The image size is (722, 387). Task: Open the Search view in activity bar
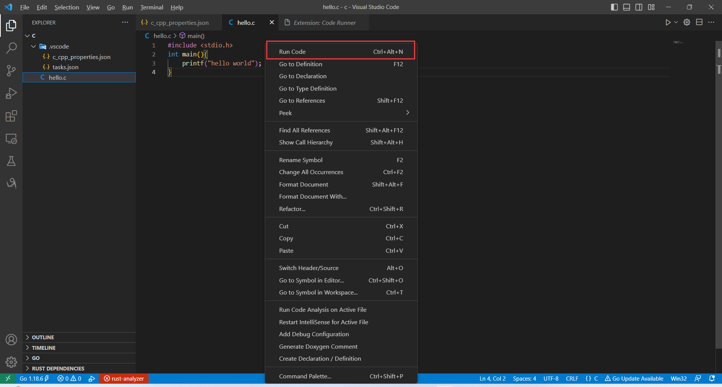(11, 48)
